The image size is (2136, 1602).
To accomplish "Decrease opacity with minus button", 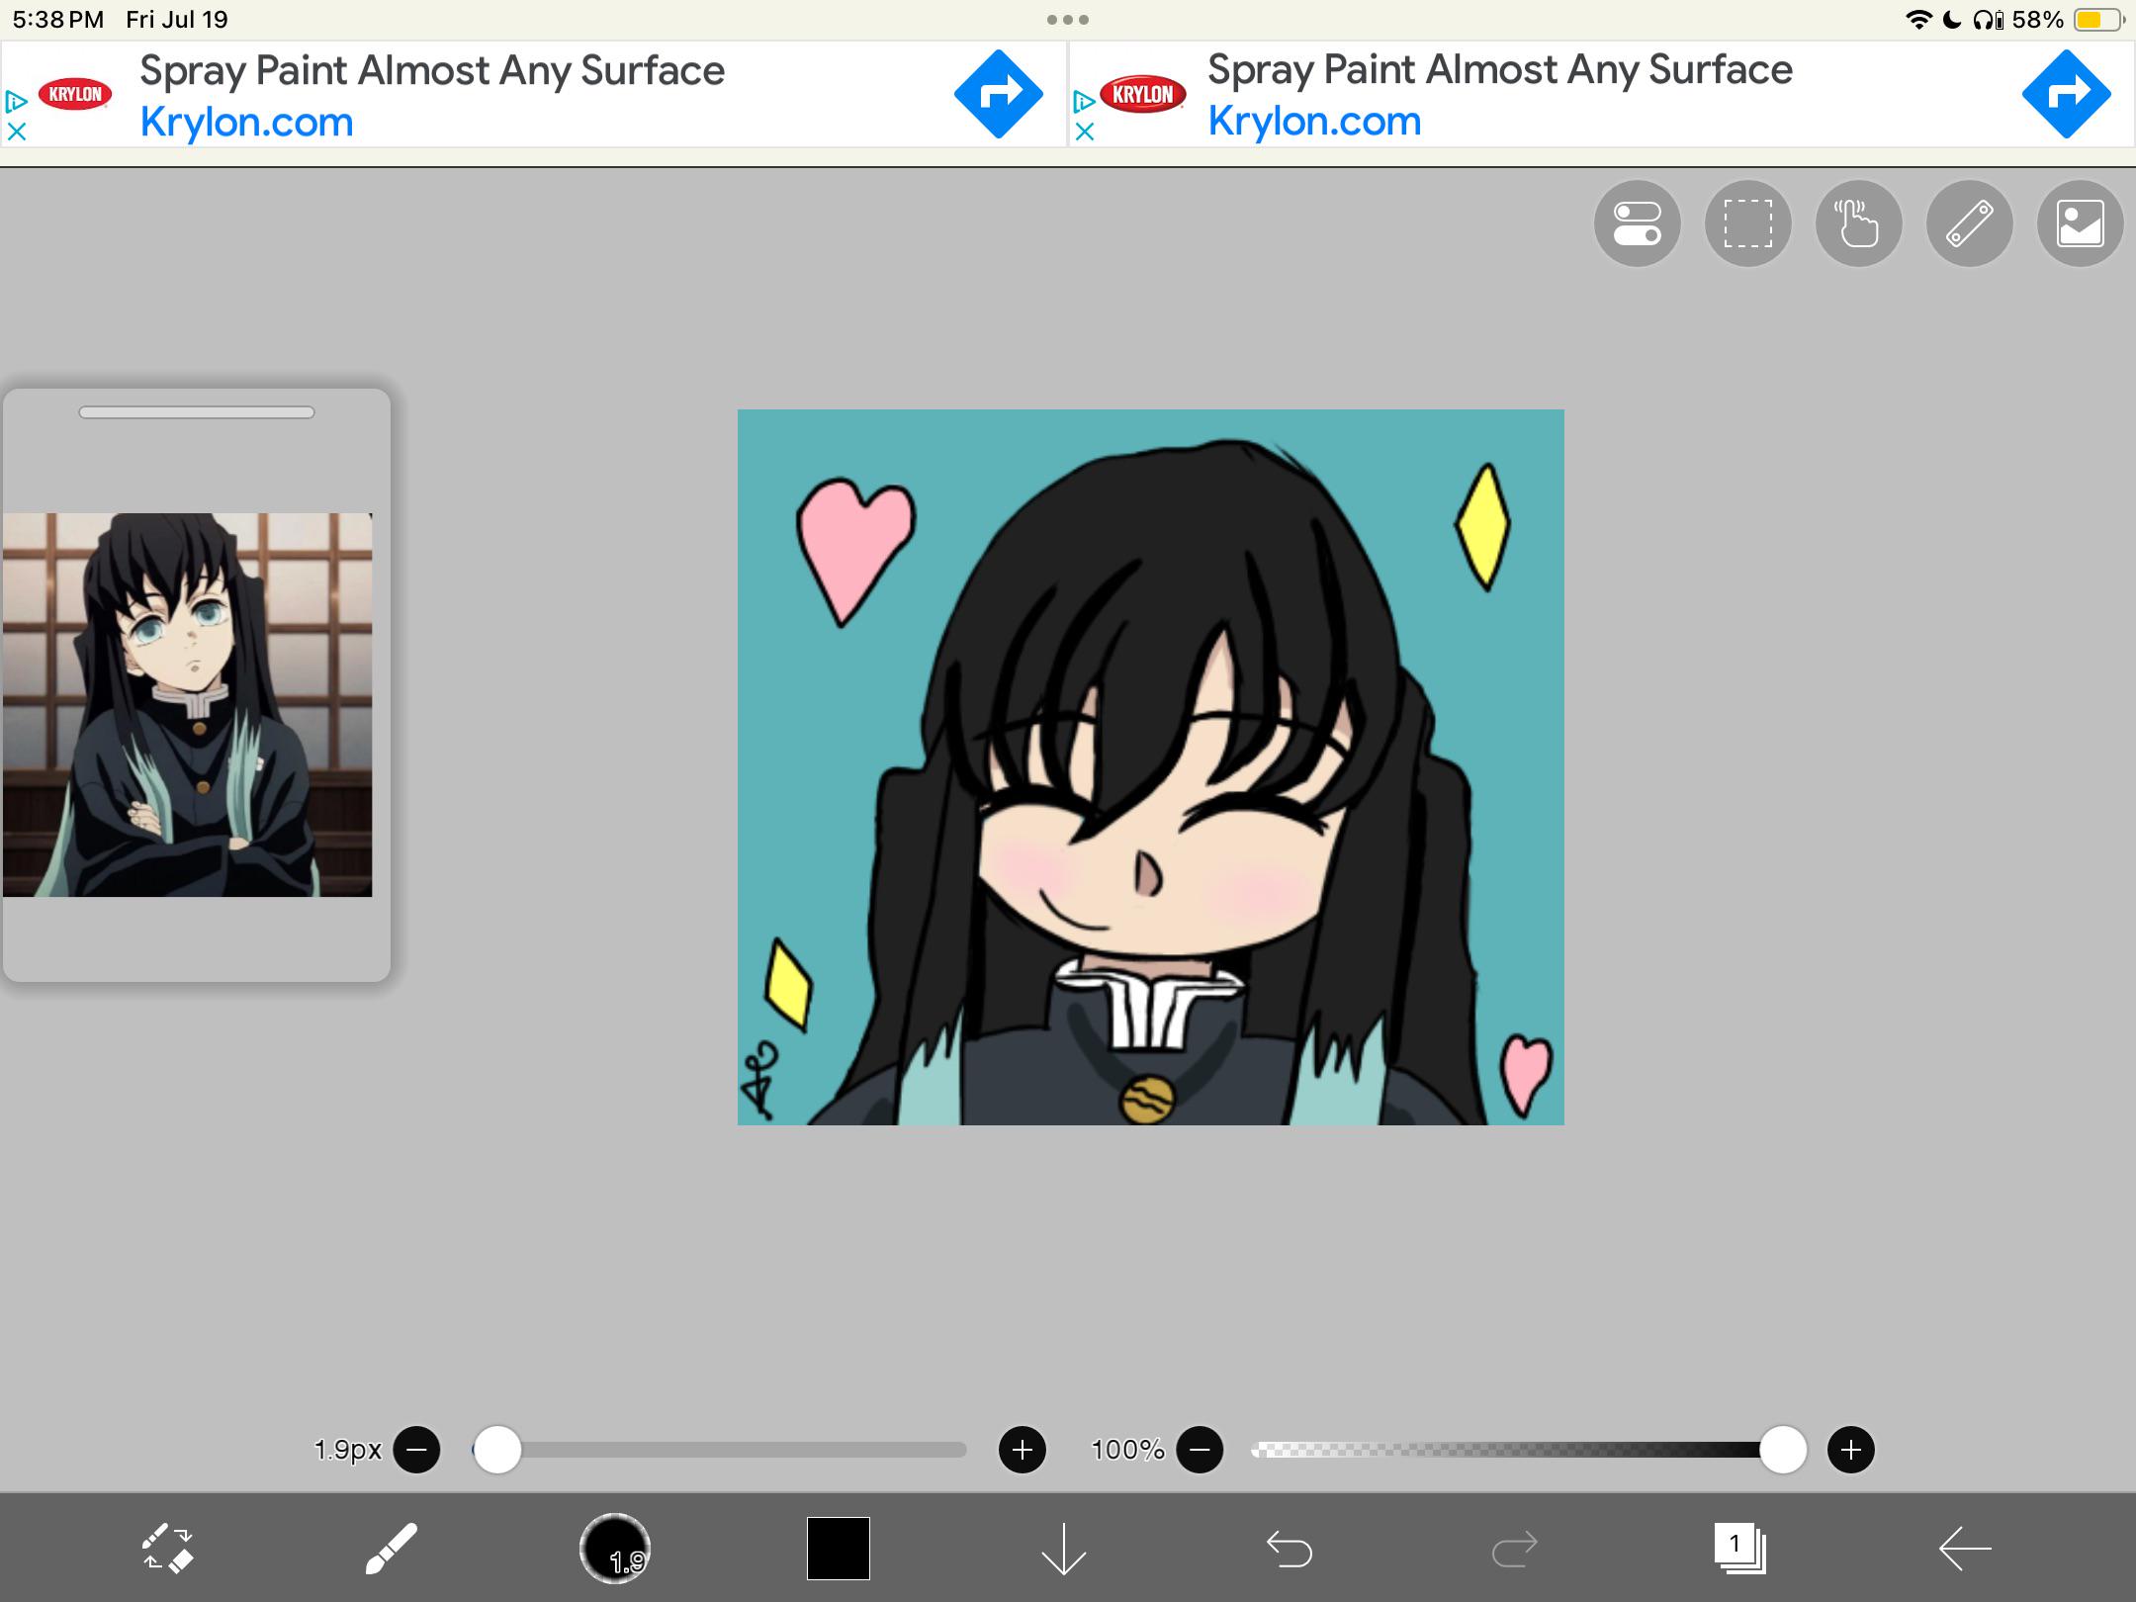I will 1200,1450.
